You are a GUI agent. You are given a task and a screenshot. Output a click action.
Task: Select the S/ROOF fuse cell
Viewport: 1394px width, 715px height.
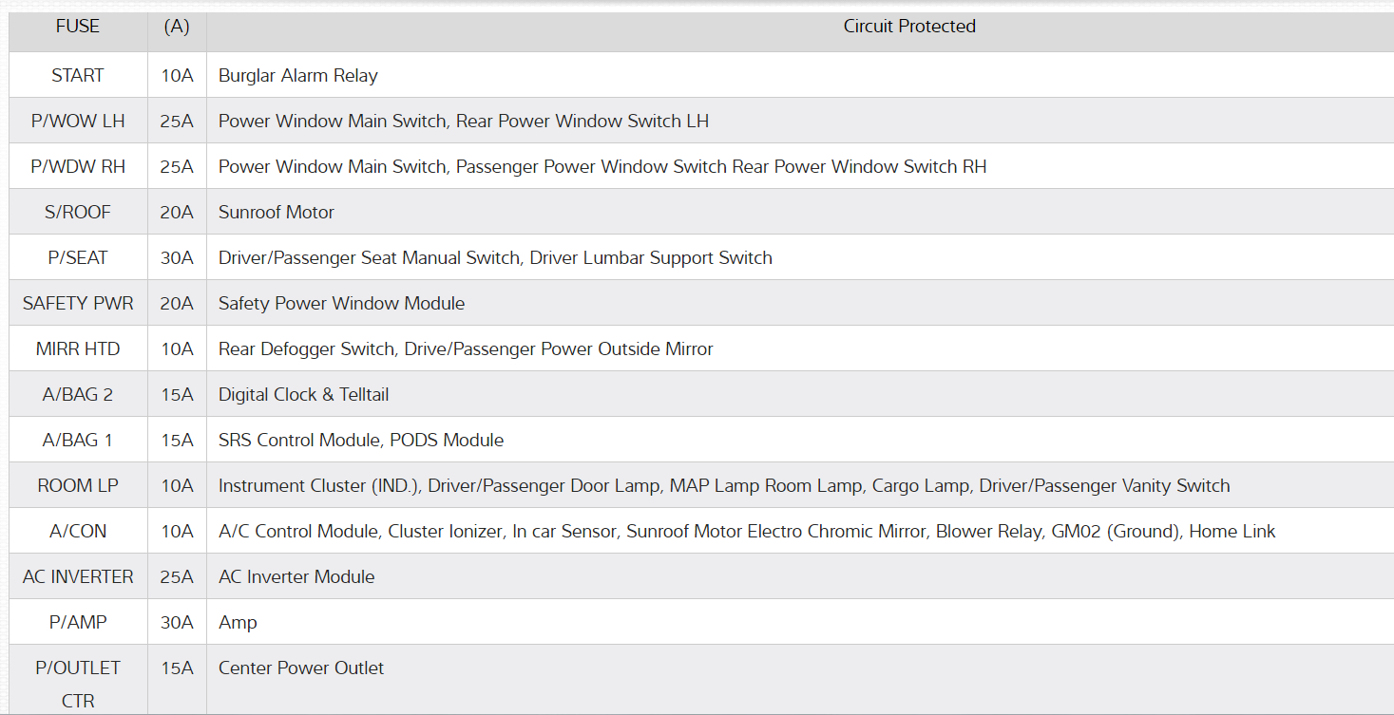78,213
